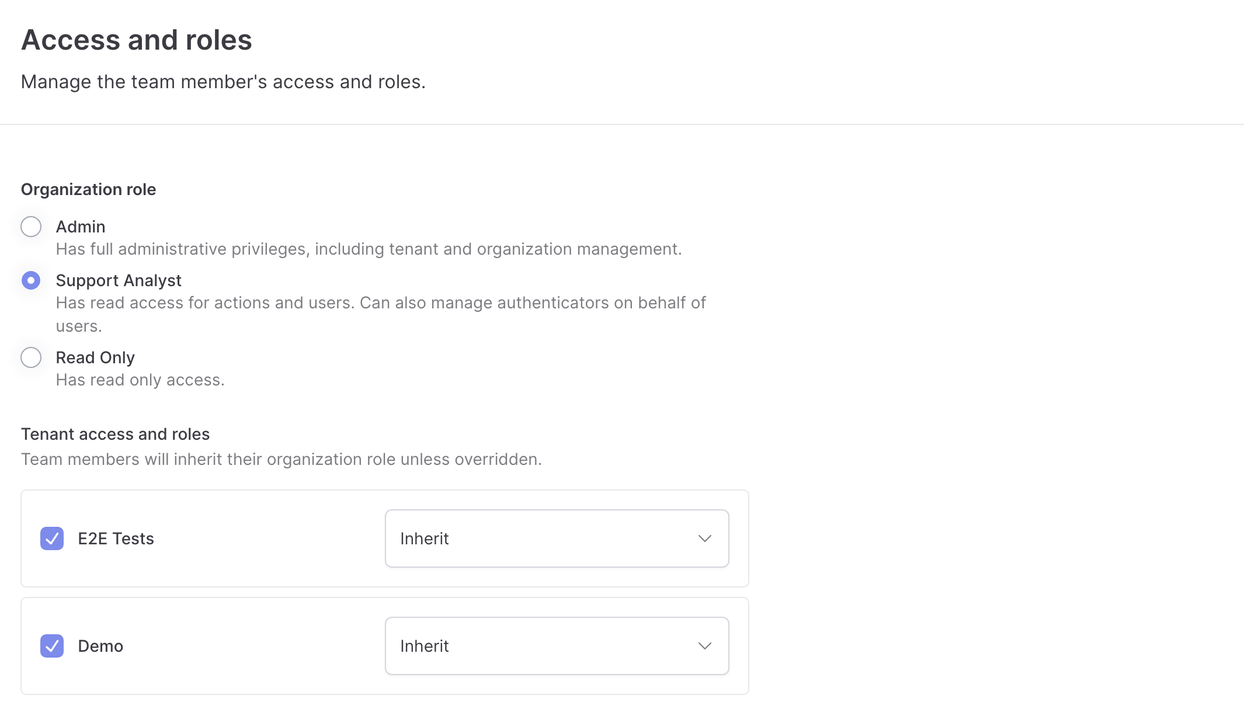
Task: Click 'Team members will inherit' description
Action: (282, 460)
